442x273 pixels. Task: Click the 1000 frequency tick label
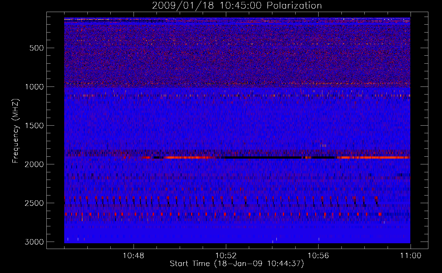34,87
